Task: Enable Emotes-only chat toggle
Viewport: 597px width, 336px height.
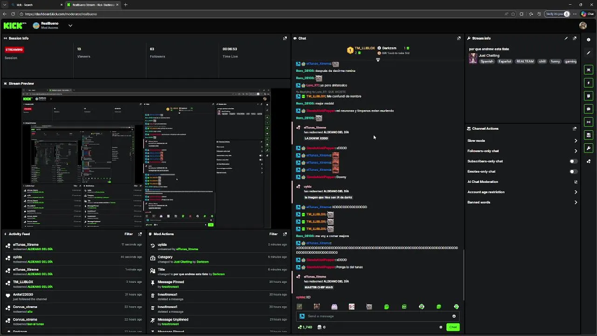Action: (573, 171)
